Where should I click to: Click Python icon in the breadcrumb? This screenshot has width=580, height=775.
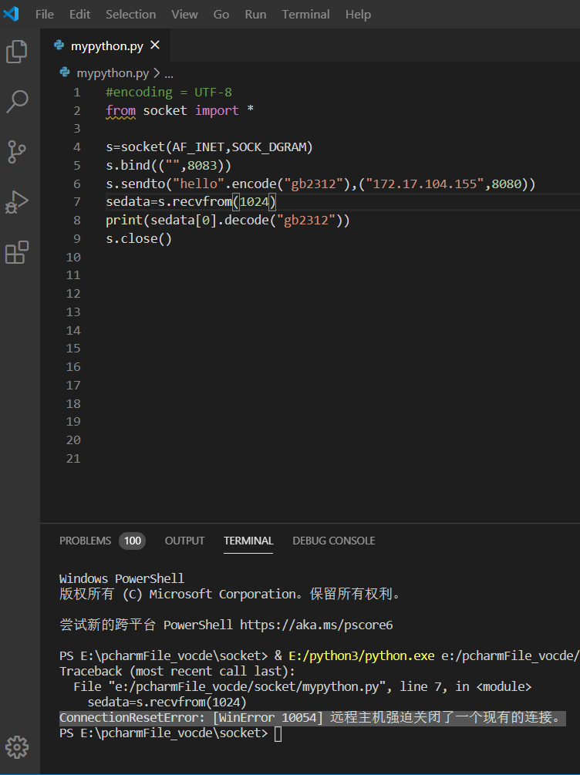pos(65,72)
